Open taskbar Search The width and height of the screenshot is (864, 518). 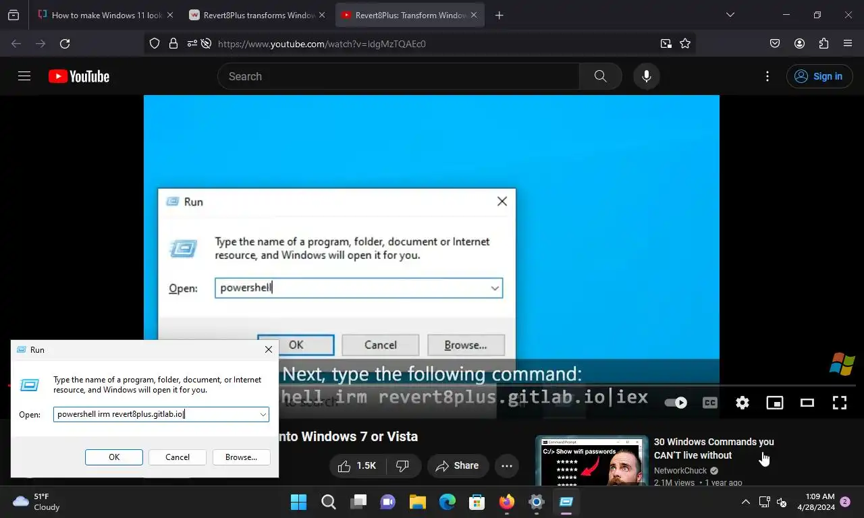(329, 502)
